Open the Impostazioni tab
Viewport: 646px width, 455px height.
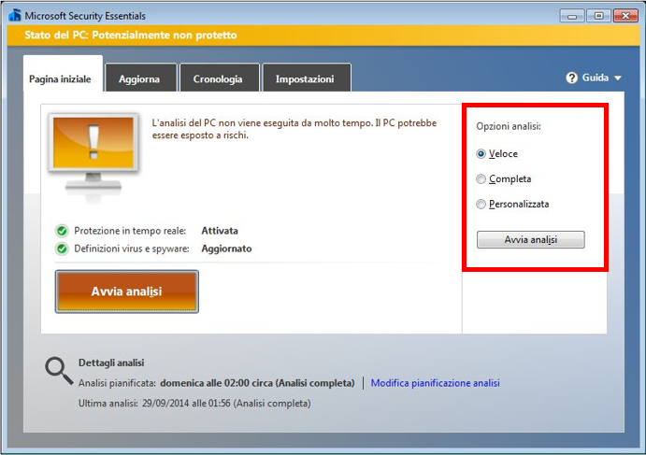[305, 78]
